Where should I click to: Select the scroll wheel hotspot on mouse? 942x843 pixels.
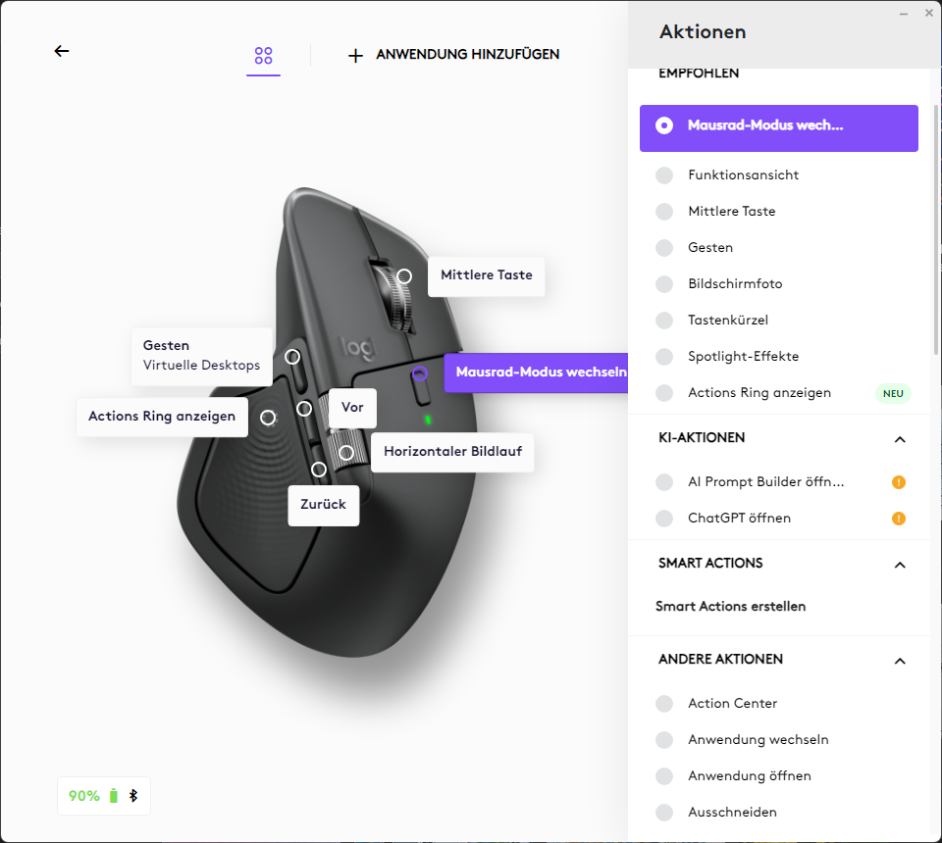[x=403, y=276]
